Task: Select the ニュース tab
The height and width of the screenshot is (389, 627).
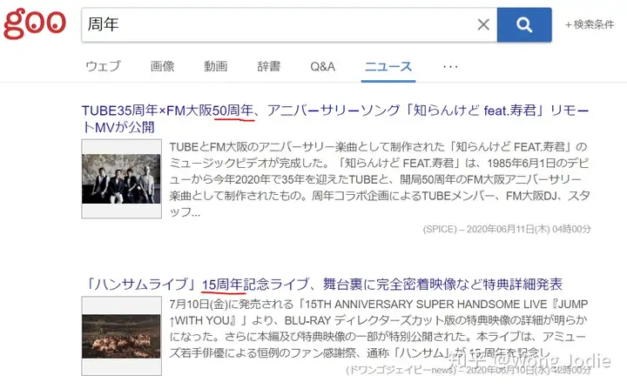Action: 388,67
